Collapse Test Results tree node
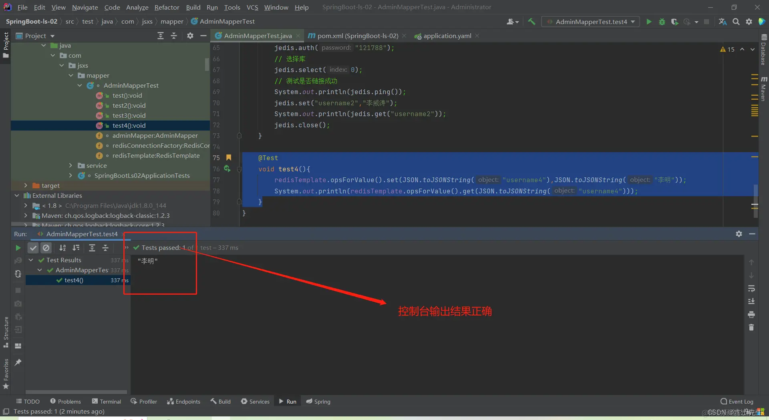The height and width of the screenshot is (420, 769). pos(31,260)
